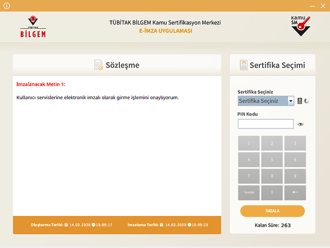
Task: Tap keypad digit 3
Action: pos(295,143)
